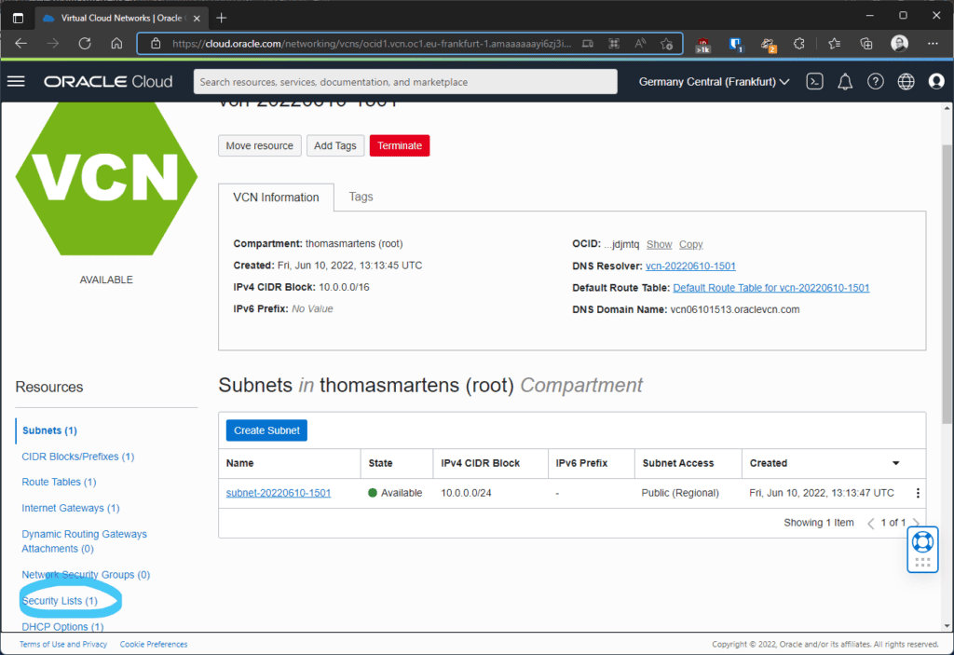
Task: Expand the Germany Central (Frankfurt) region dropdown
Action: tap(714, 81)
